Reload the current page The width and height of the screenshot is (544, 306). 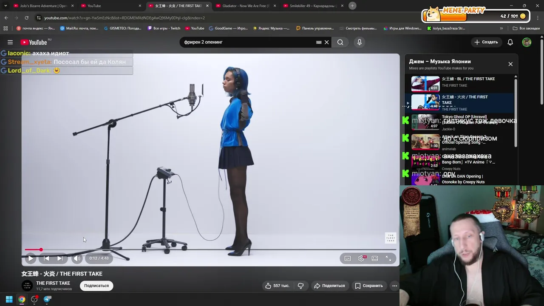coord(26,18)
